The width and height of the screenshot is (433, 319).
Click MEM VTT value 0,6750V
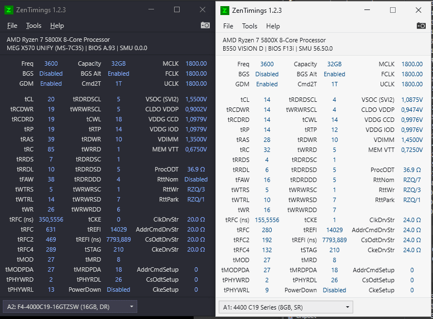pyautogui.click(x=196, y=149)
